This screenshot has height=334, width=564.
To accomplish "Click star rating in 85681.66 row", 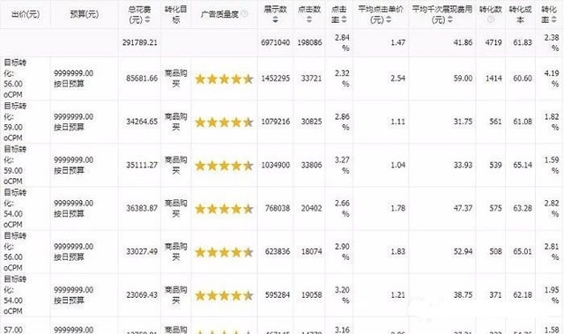I will coord(224,78).
